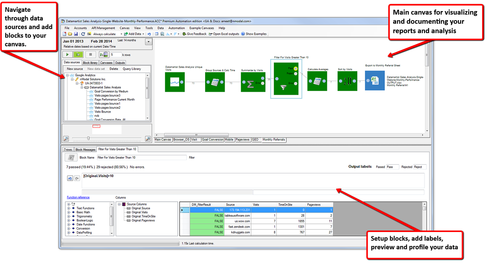The image size is (487, 273).
Task: Click the green Run play button
Action: [67, 55]
